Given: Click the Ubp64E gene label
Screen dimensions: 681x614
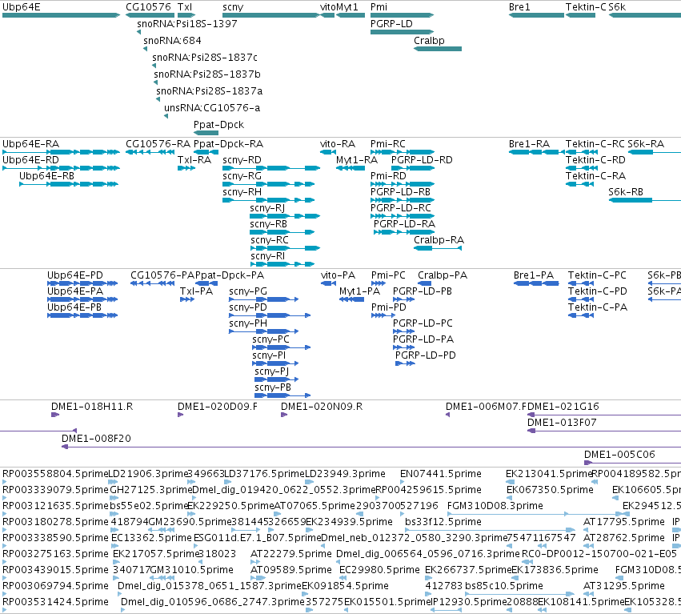Looking at the screenshot, I should click(x=22, y=7).
